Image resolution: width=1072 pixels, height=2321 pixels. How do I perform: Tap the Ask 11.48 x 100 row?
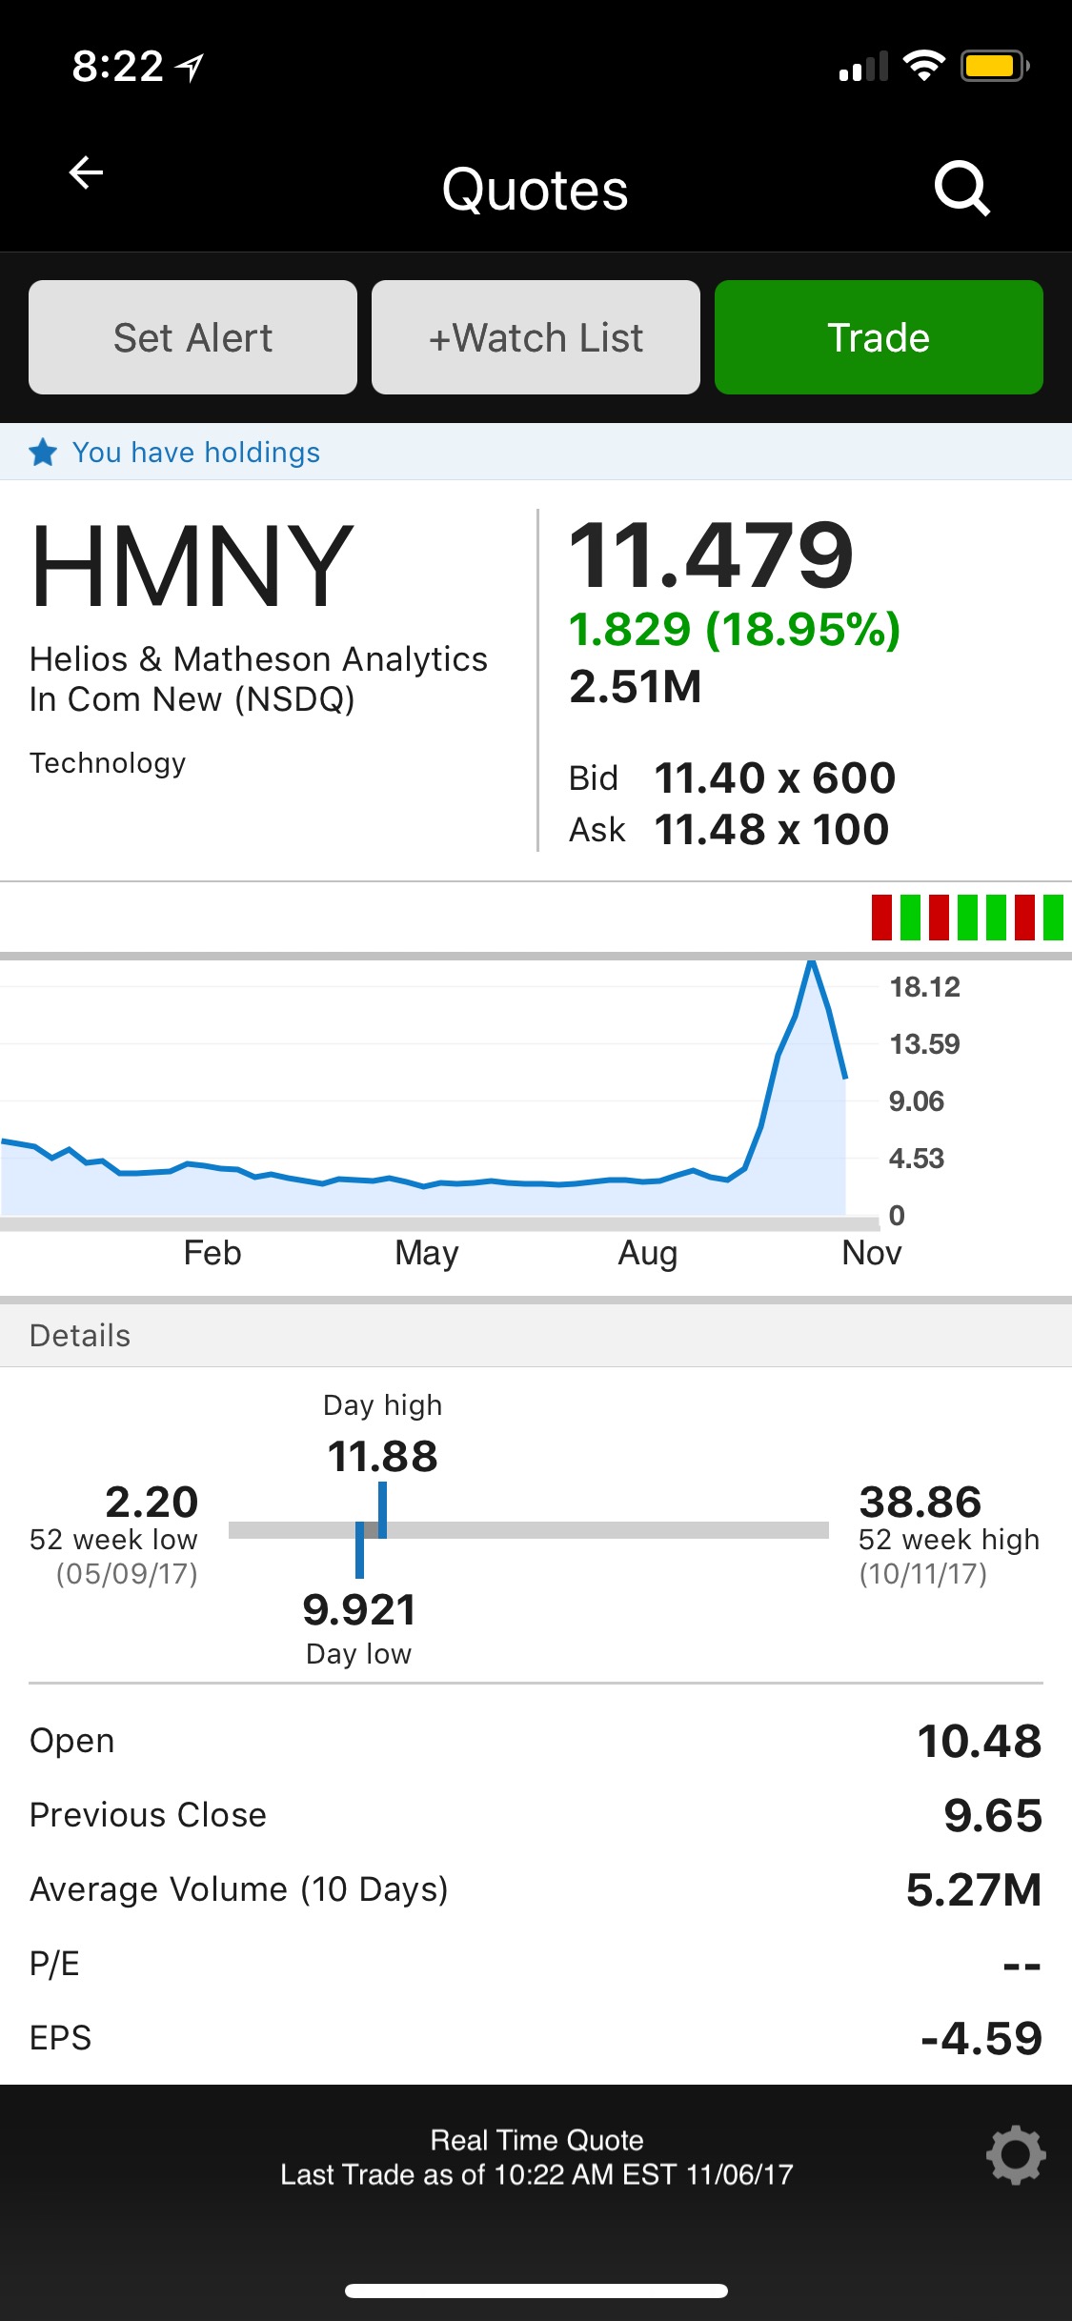[x=729, y=830]
